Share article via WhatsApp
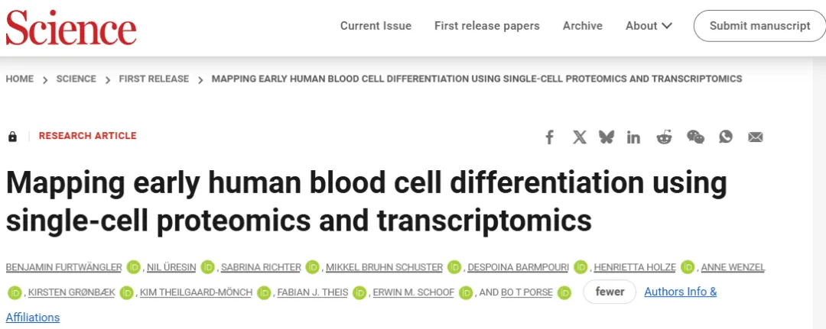The image size is (826, 329). (x=726, y=137)
